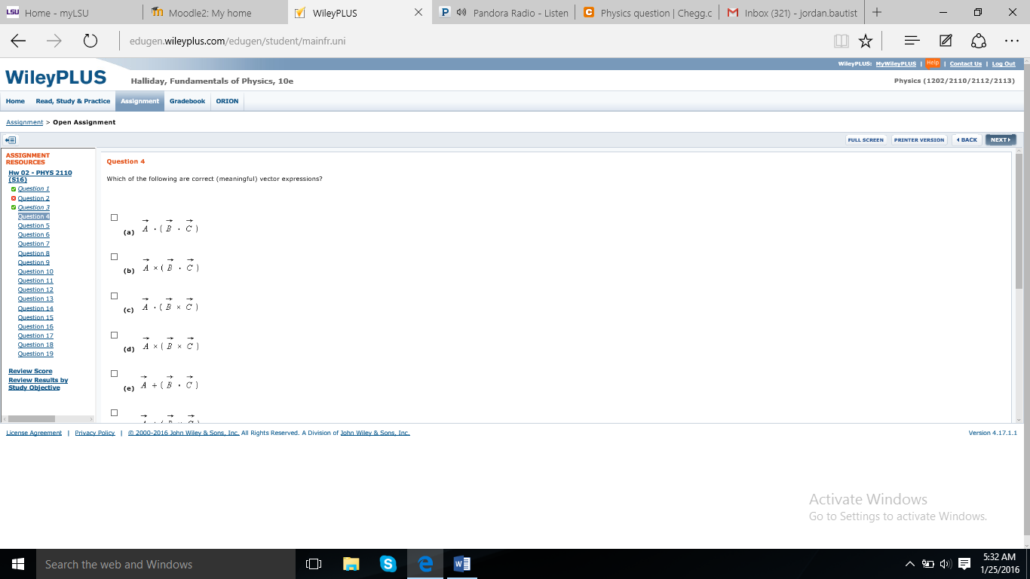Check option (a) checkbox
This screenshot has height=579, width=1030.
click(115, 218)
